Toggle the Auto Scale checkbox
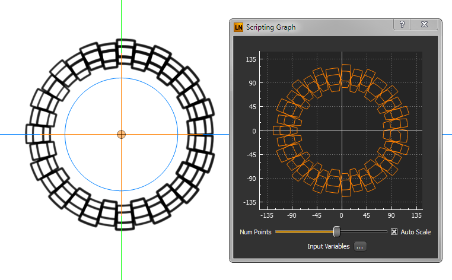This screenshot has width=452, height=280. pos(394,232)
